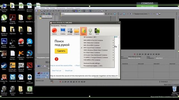Viewport: 179px width, 100px height.
Task: Click the Undo arrow icon in Vegas toolbar
Action: pyautogui.click(x=63, y=11)
